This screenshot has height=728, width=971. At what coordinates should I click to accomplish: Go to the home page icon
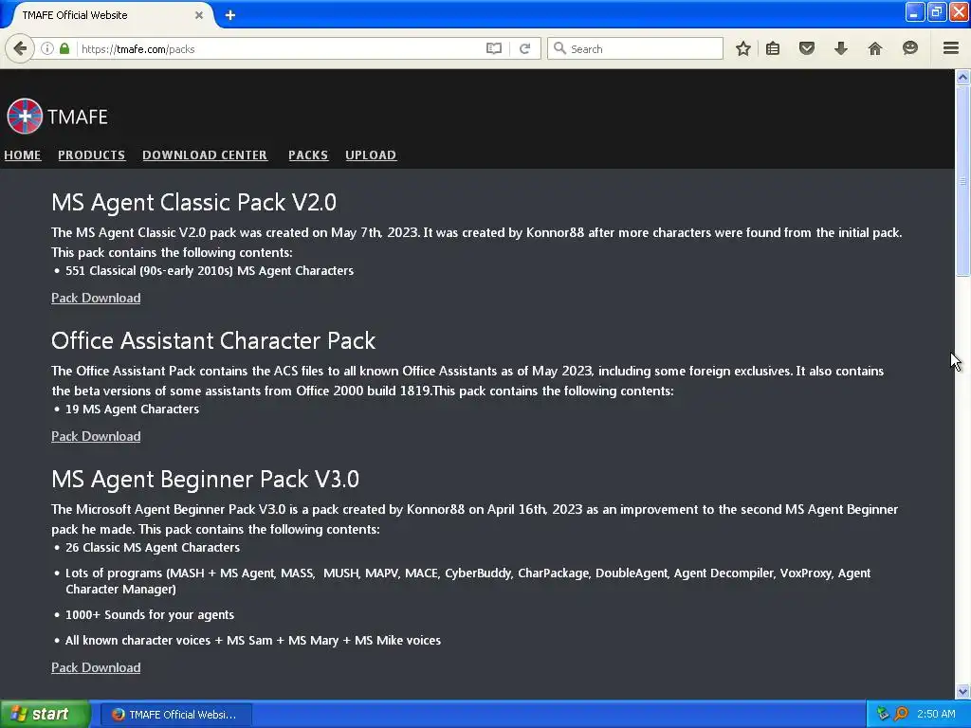(874, 48)
